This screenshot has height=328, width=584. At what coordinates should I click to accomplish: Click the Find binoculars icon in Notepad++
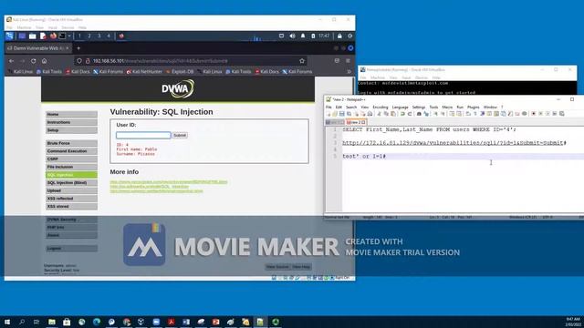[419, 113]
